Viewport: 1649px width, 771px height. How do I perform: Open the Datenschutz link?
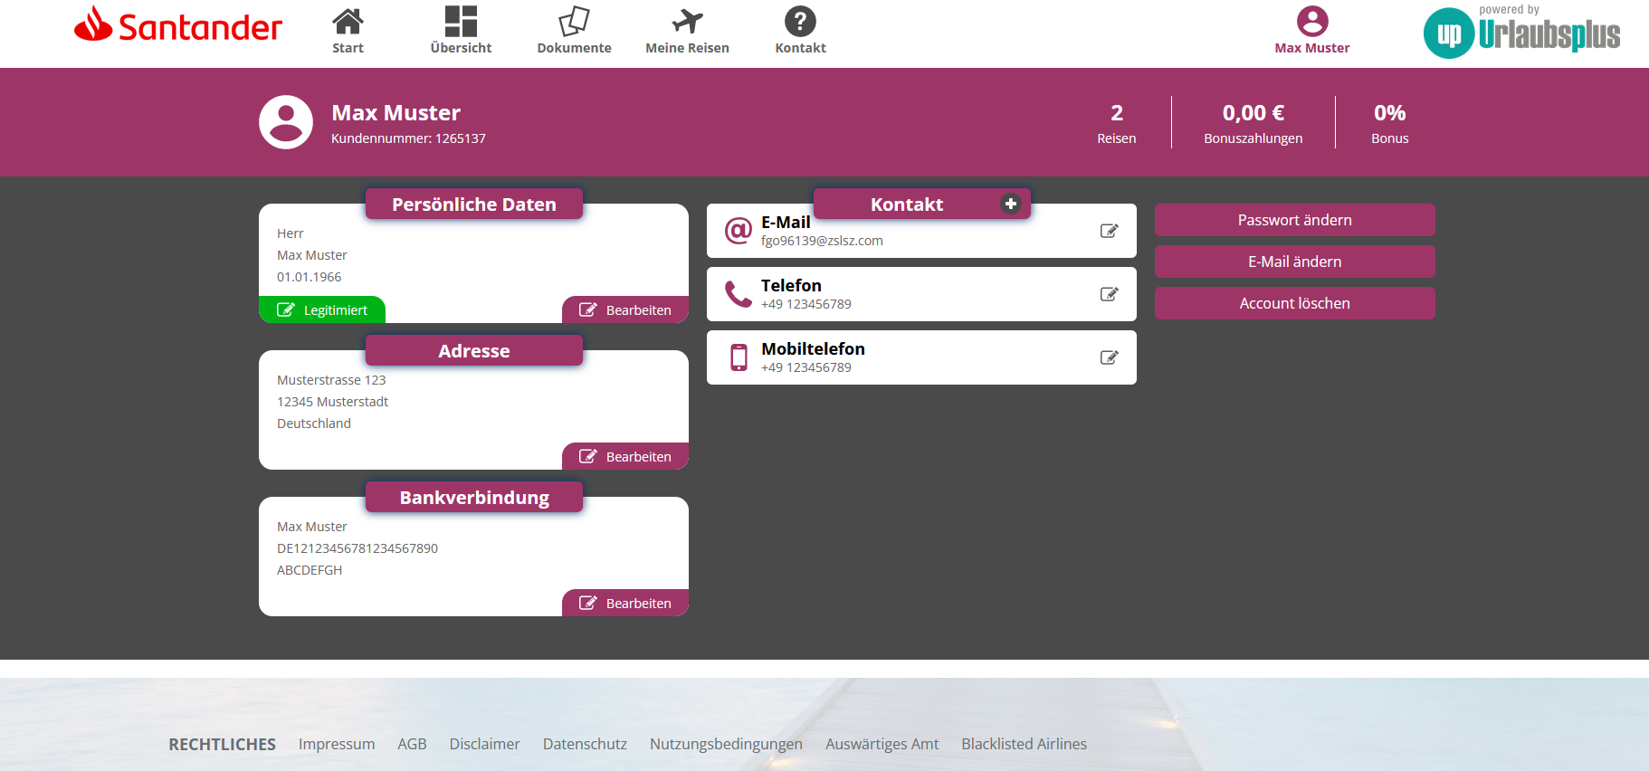point(585,744)
